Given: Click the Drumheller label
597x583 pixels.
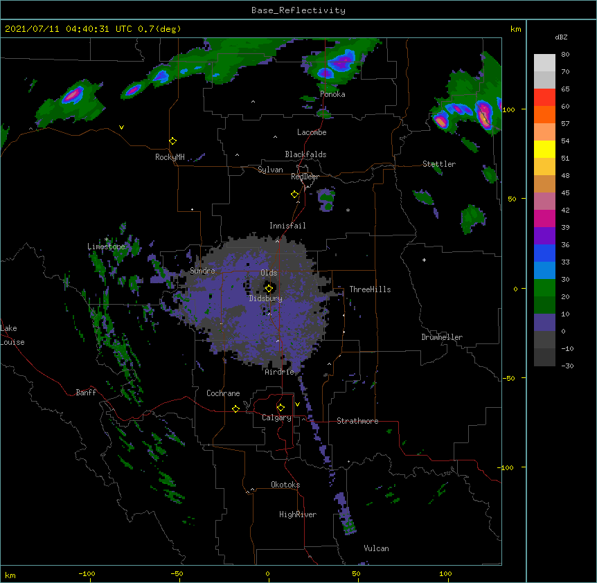Looking at the screenshot, I should click(442, 337).
